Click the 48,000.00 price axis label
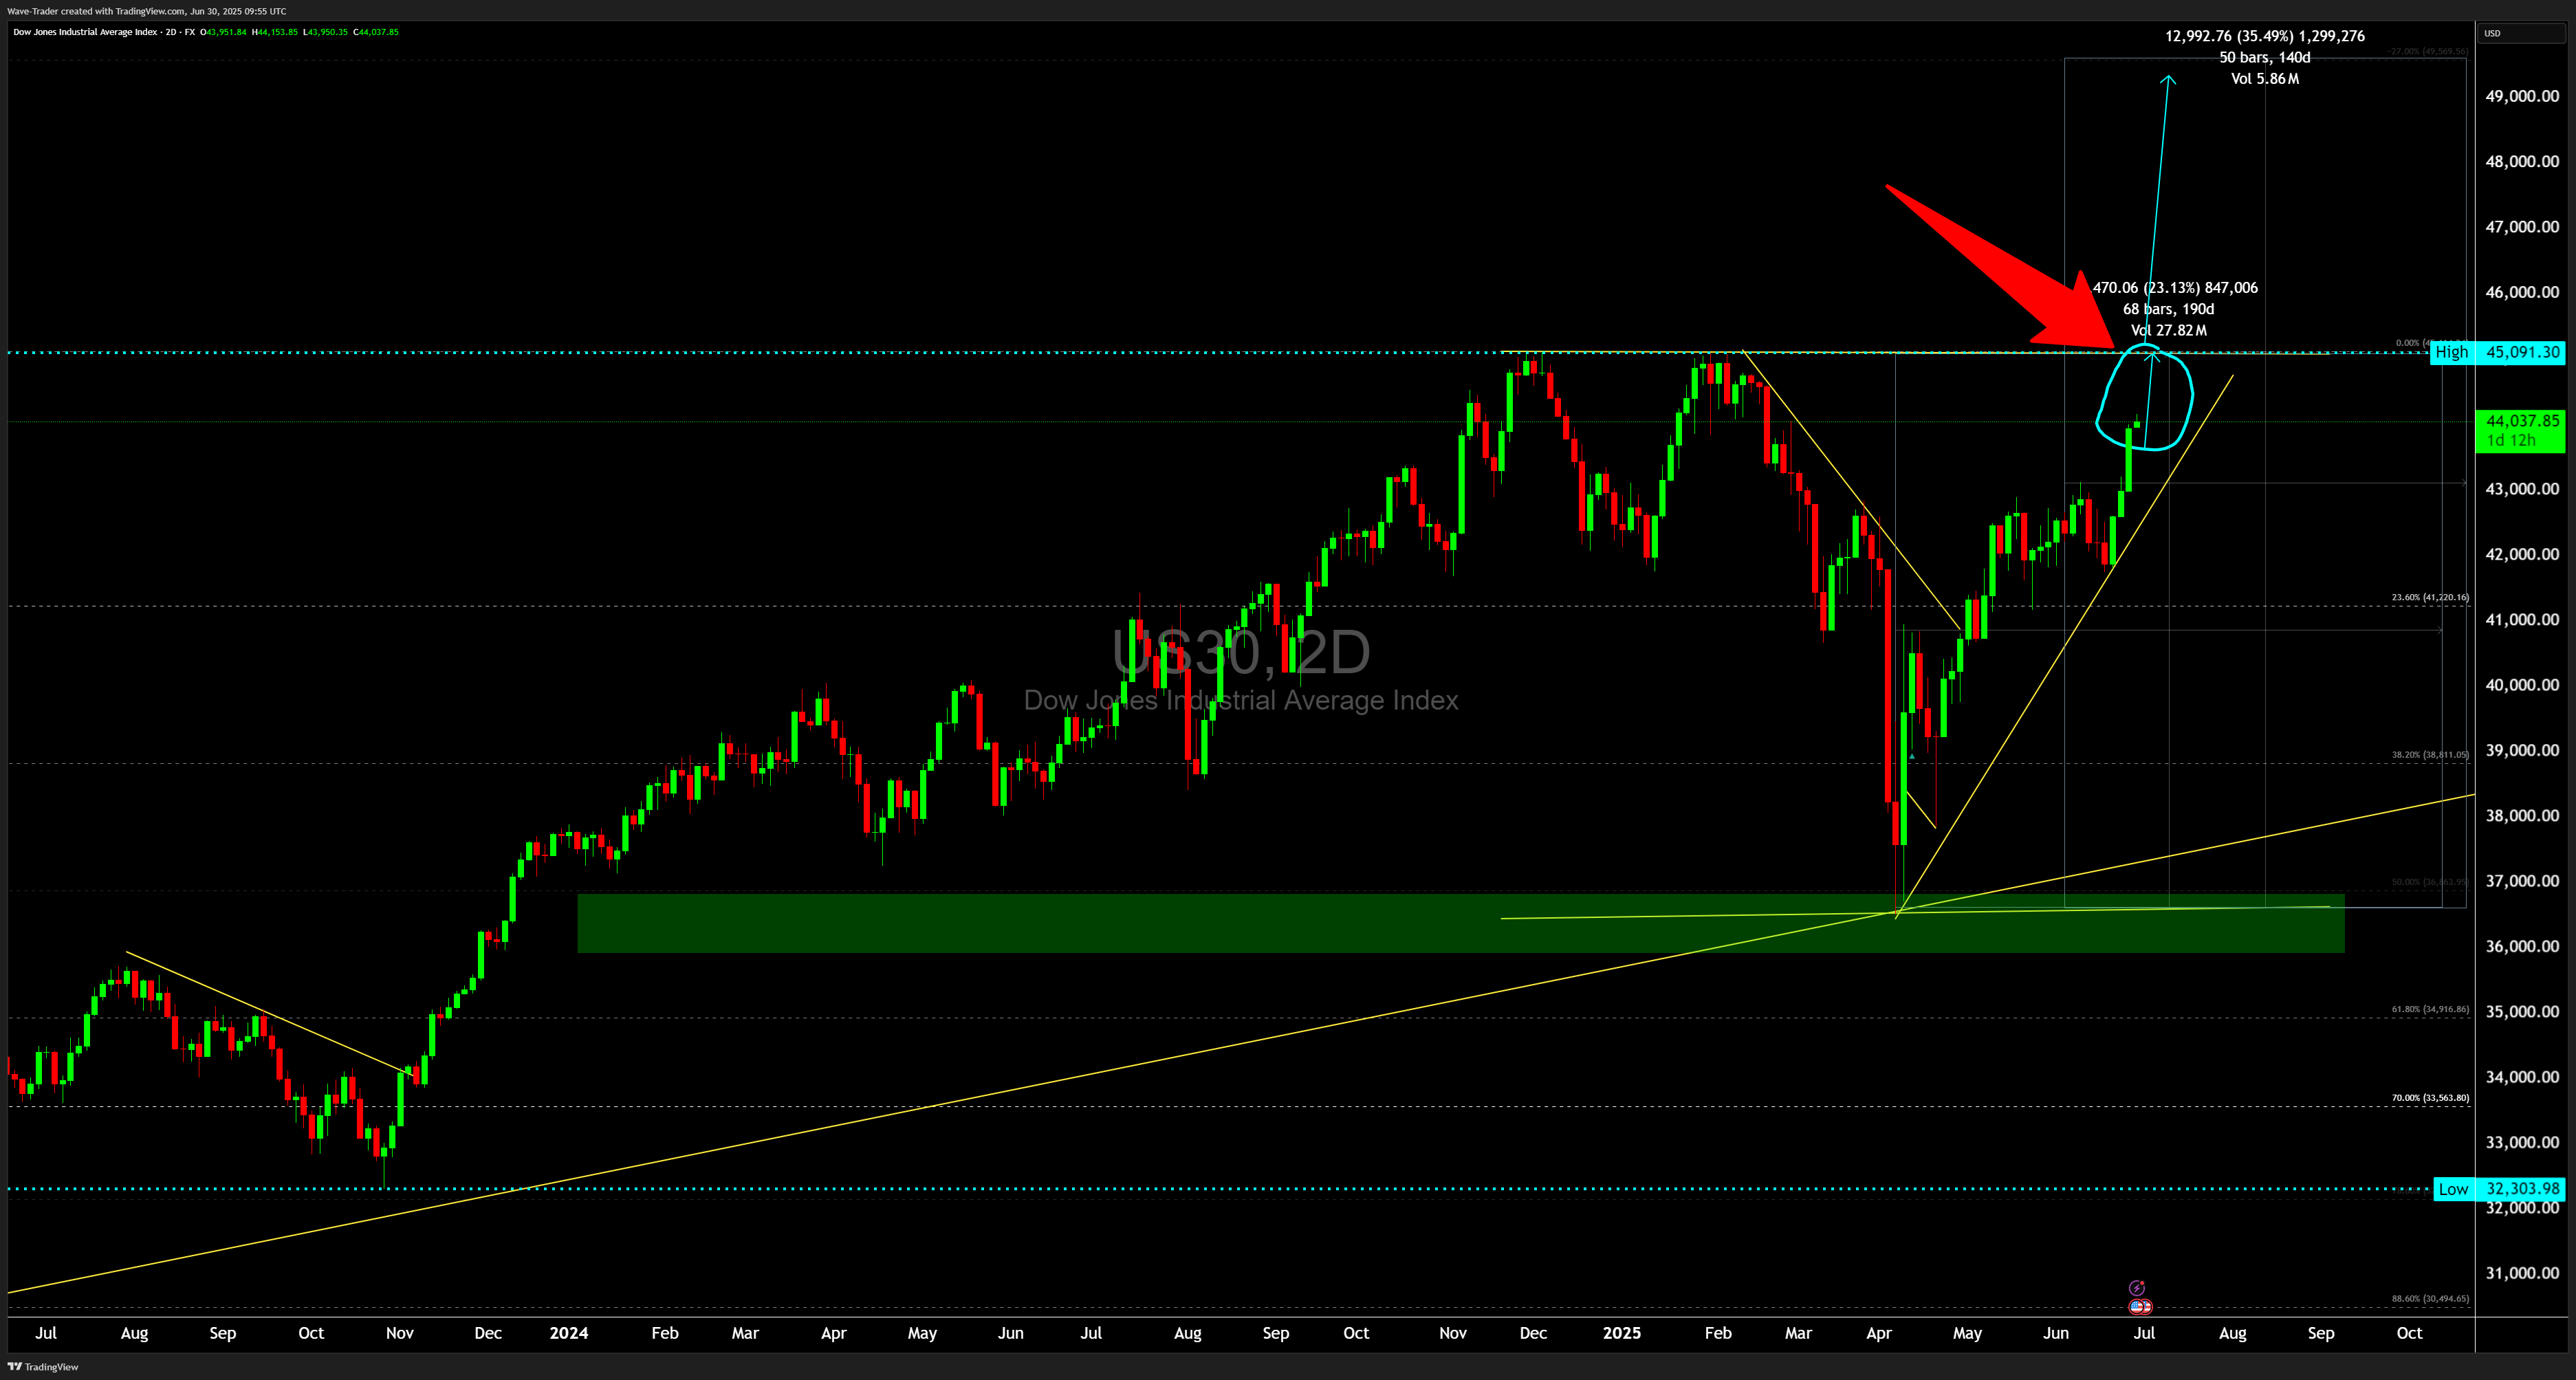Screen dimensions: 2576x1380 pos(2522,161)
